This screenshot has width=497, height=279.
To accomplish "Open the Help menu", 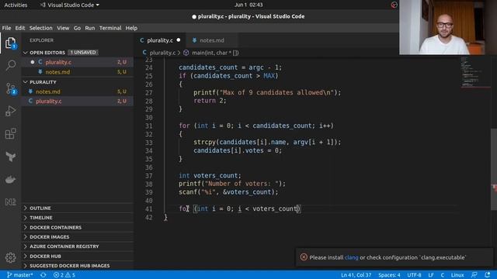I will pos(131,28).
